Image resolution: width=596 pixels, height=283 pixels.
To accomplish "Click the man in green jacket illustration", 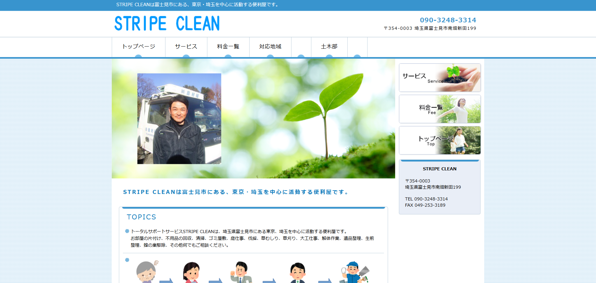I will point(241,272).
